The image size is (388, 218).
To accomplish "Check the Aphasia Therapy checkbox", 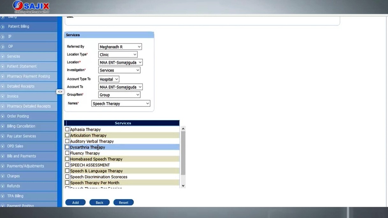I will pyautogui.click(x=67, y=129).
